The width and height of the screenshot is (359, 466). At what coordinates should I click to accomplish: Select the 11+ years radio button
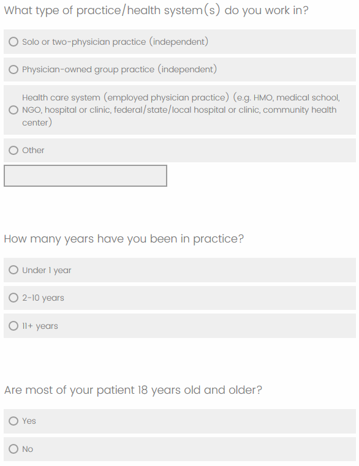pos(13,326)
